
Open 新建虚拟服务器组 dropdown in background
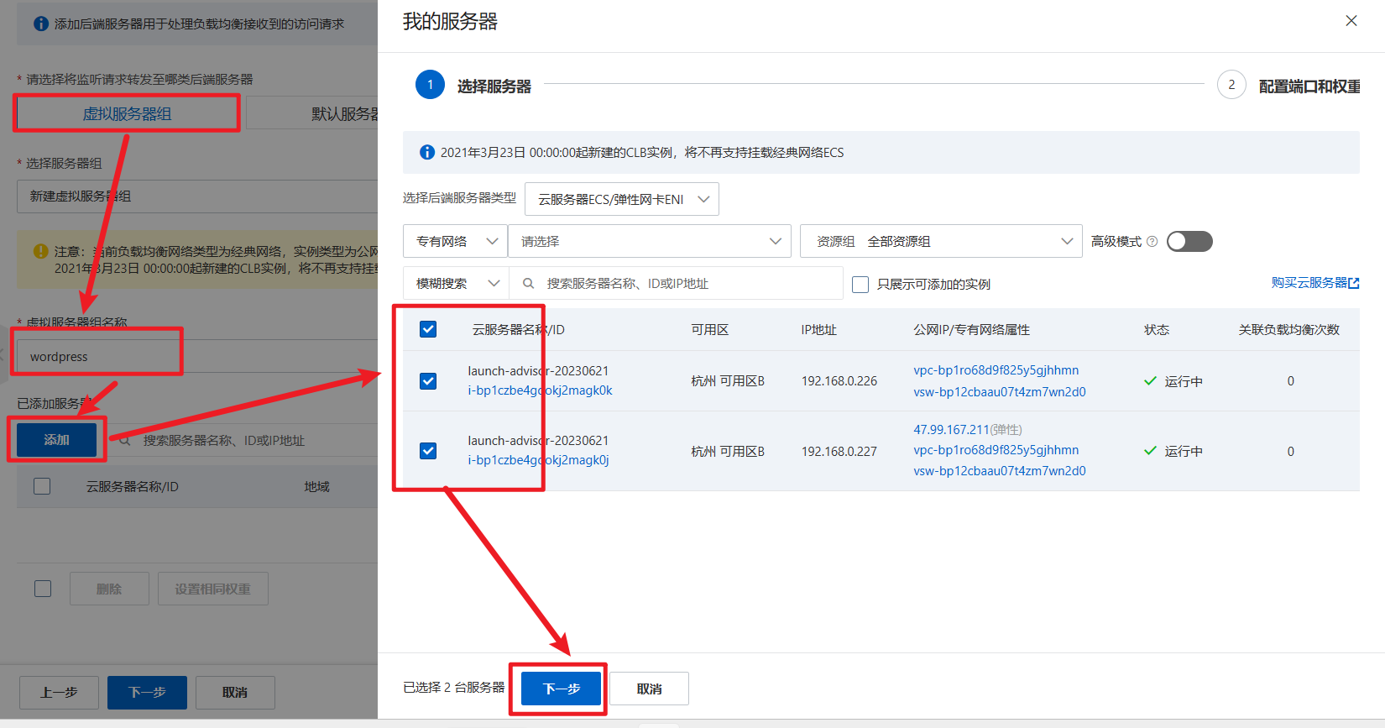point(197,196)
